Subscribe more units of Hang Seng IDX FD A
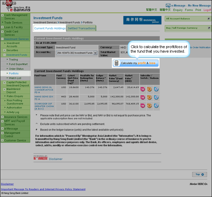Screen dimensions: 212x197 tap(142, 98)
